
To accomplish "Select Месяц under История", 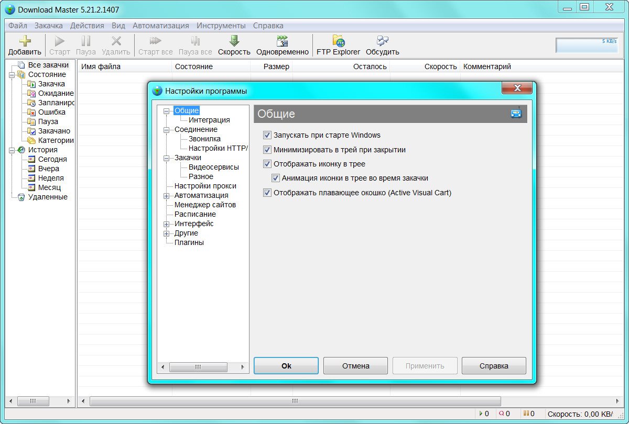I will click(49, 187).
